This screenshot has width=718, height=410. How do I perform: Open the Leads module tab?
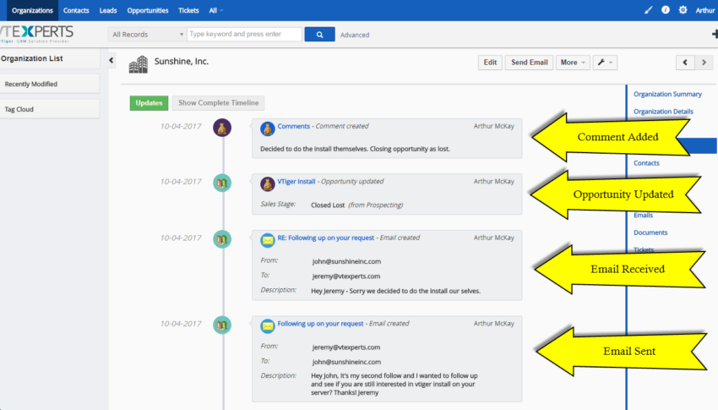pyautogui.click(x=108, y=10)
